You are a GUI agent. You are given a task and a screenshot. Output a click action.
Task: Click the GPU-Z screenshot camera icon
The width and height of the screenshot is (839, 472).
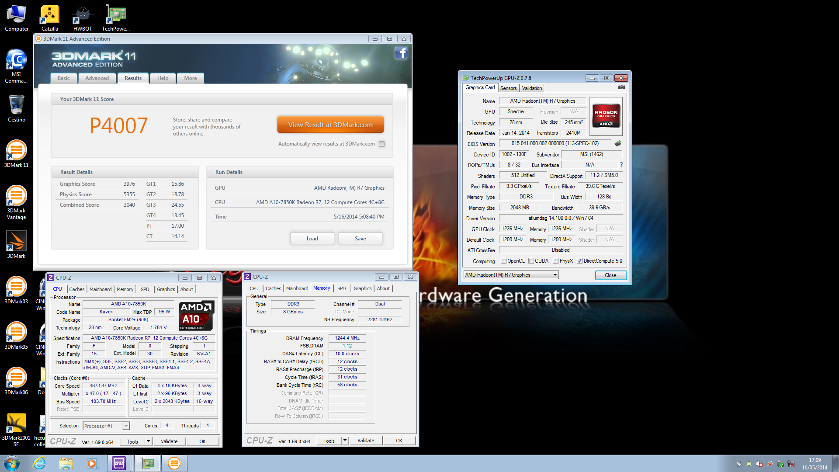coord(622,87)
